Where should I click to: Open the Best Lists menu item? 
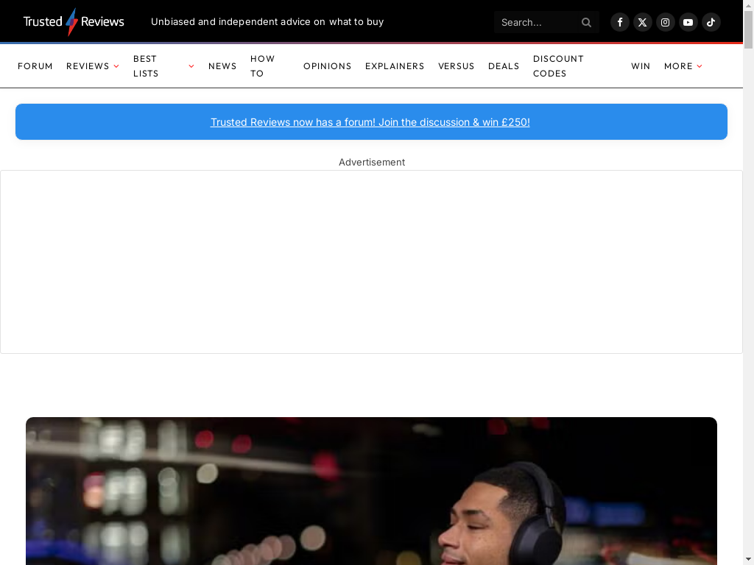click(x=146, y=65)
